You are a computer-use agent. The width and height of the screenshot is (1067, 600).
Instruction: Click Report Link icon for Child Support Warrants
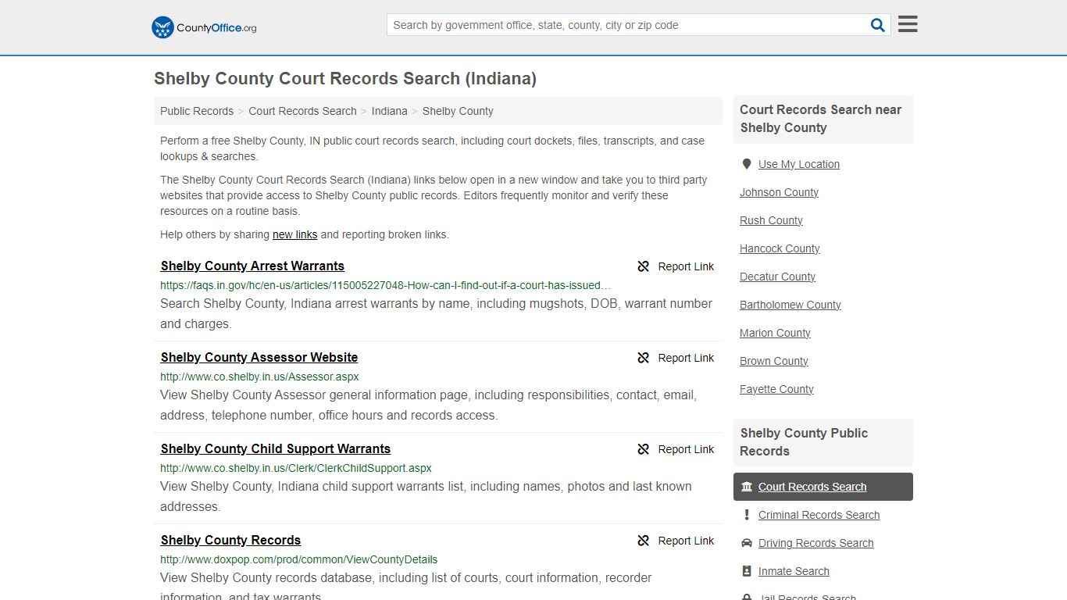coord(644,449)
